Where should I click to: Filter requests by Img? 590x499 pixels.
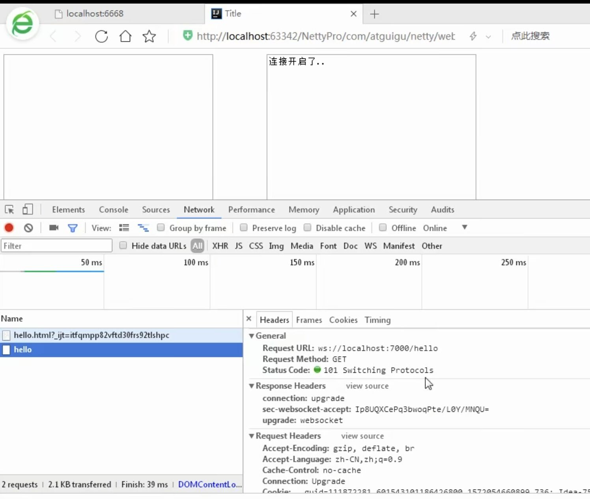point(276,246)
